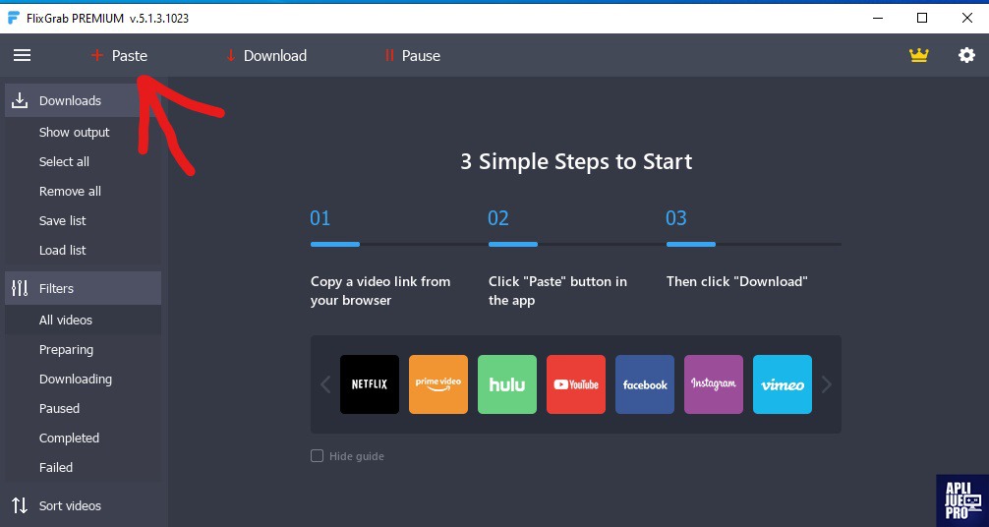This screenshot has height=527, width=989.
Task: Click 'Copy a video link from your browser' text
Action: click(x=380, y=291)
